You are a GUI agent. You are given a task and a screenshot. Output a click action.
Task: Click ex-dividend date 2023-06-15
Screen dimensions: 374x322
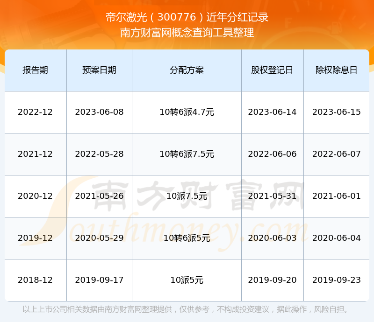pos(336,112)
